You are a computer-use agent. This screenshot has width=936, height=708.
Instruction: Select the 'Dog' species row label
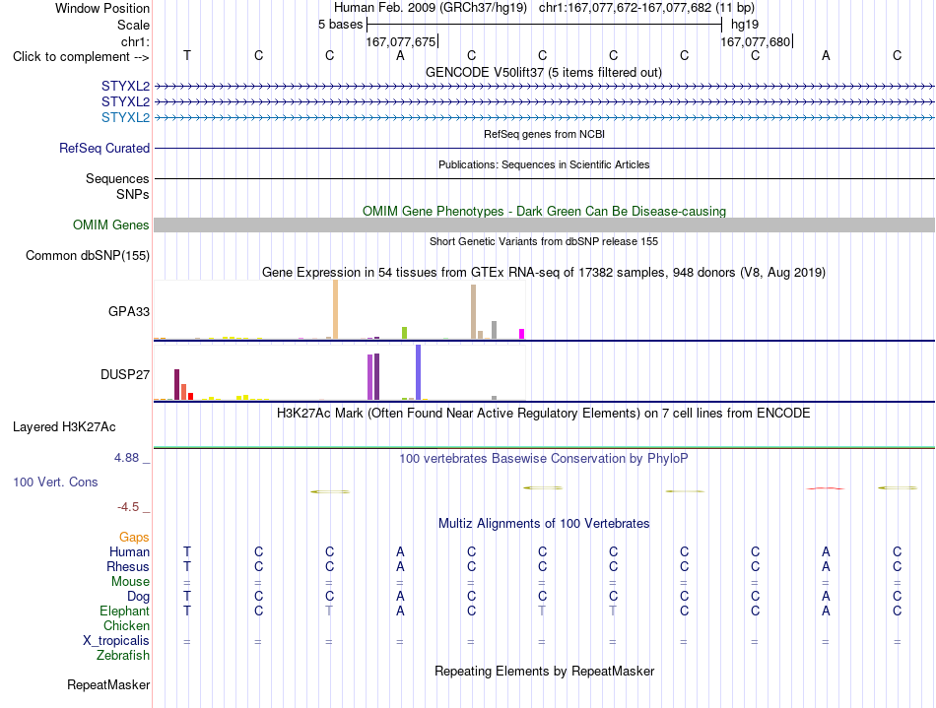(138, 597)
